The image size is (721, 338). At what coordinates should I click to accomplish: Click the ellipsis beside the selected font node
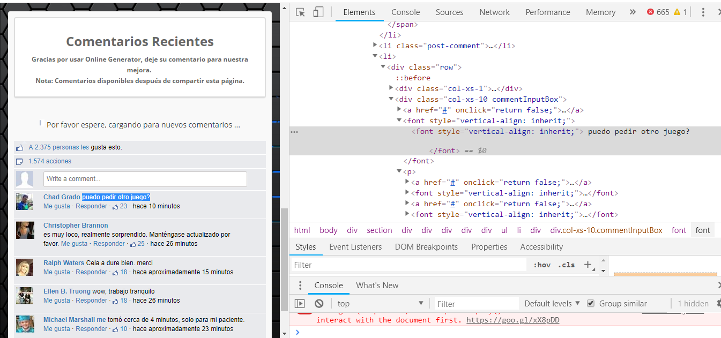[294, 132]
